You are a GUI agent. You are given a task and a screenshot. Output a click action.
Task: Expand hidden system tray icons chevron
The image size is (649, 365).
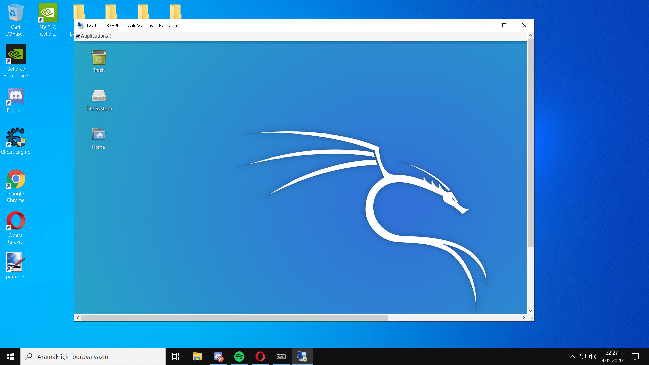pos(572,357)
